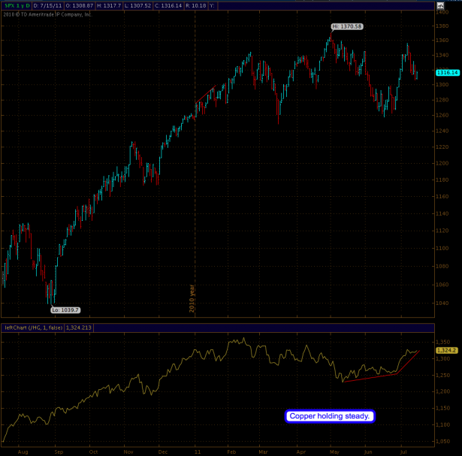Click the date field D: 7/15/11
Screen dimensions: 462x456
(47, 5)
